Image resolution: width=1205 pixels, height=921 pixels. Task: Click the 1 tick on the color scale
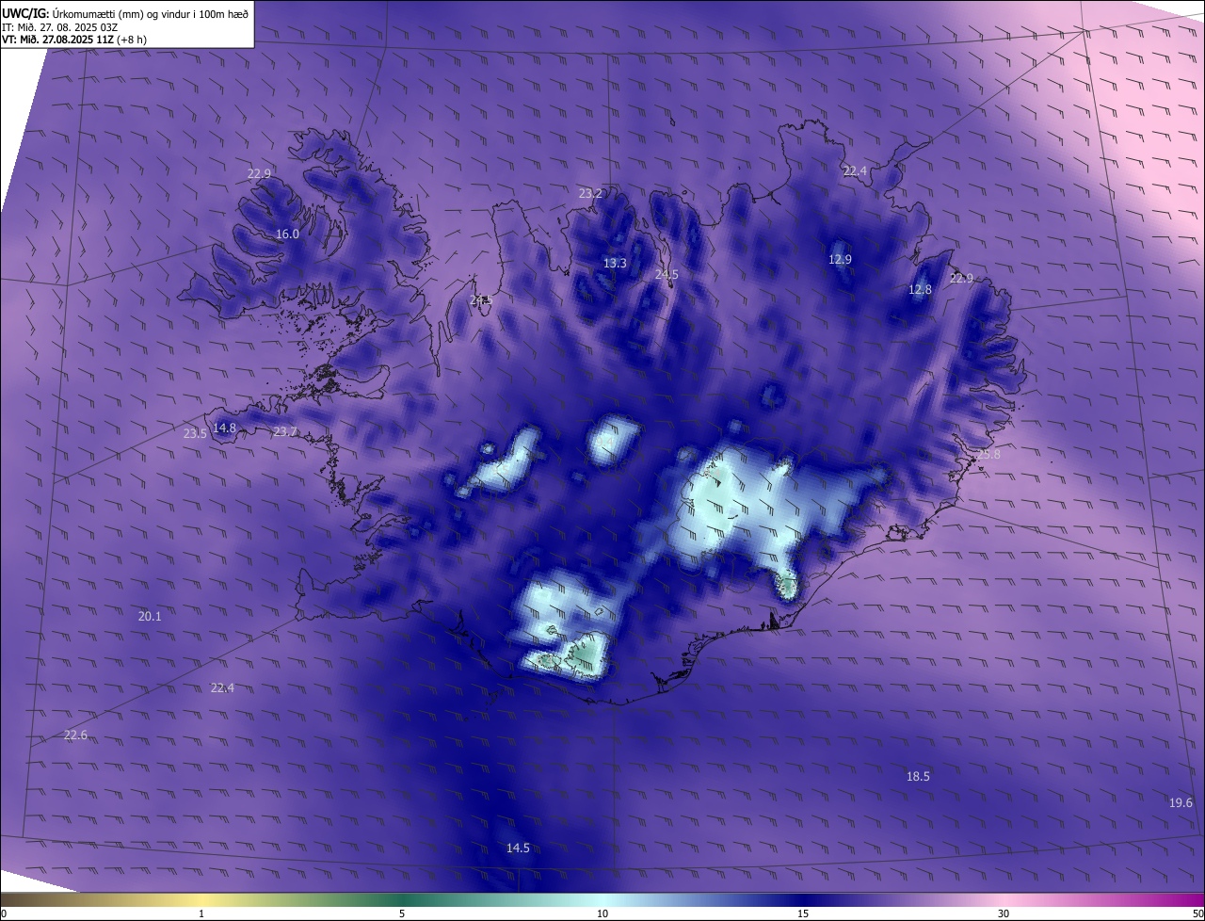[x=201, y=913]
